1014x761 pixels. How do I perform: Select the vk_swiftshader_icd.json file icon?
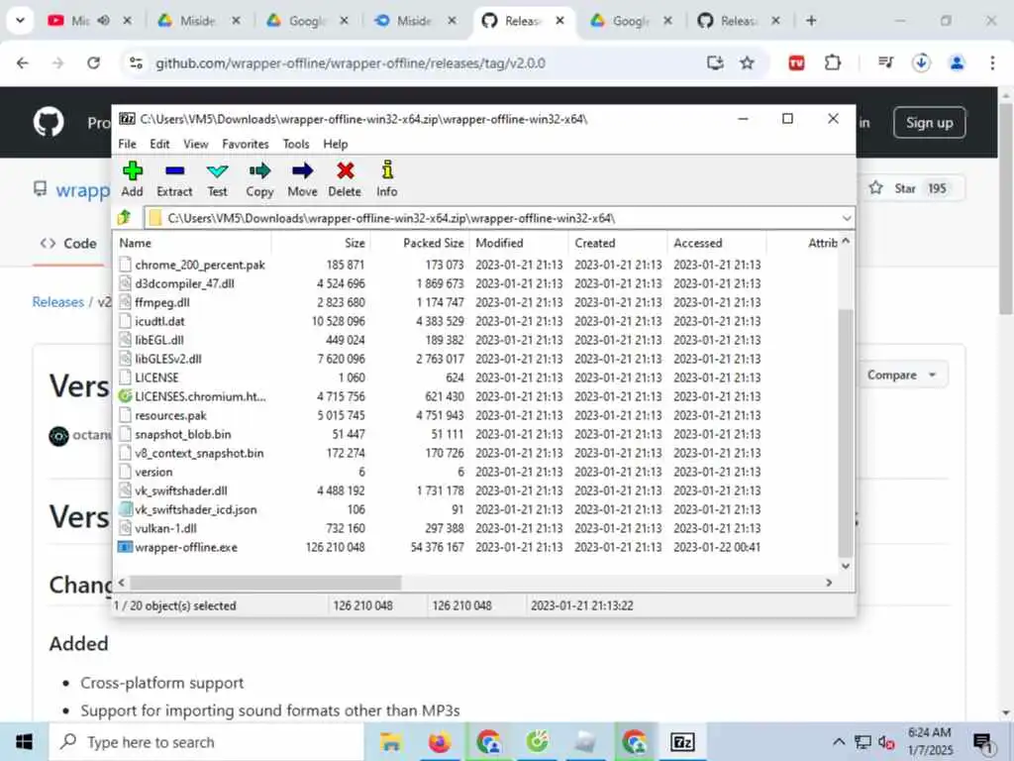point(125,509)
